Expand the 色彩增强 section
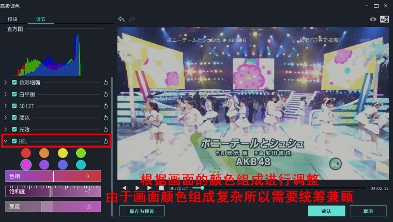Screen dimensions: 393x222 point(6,82)
